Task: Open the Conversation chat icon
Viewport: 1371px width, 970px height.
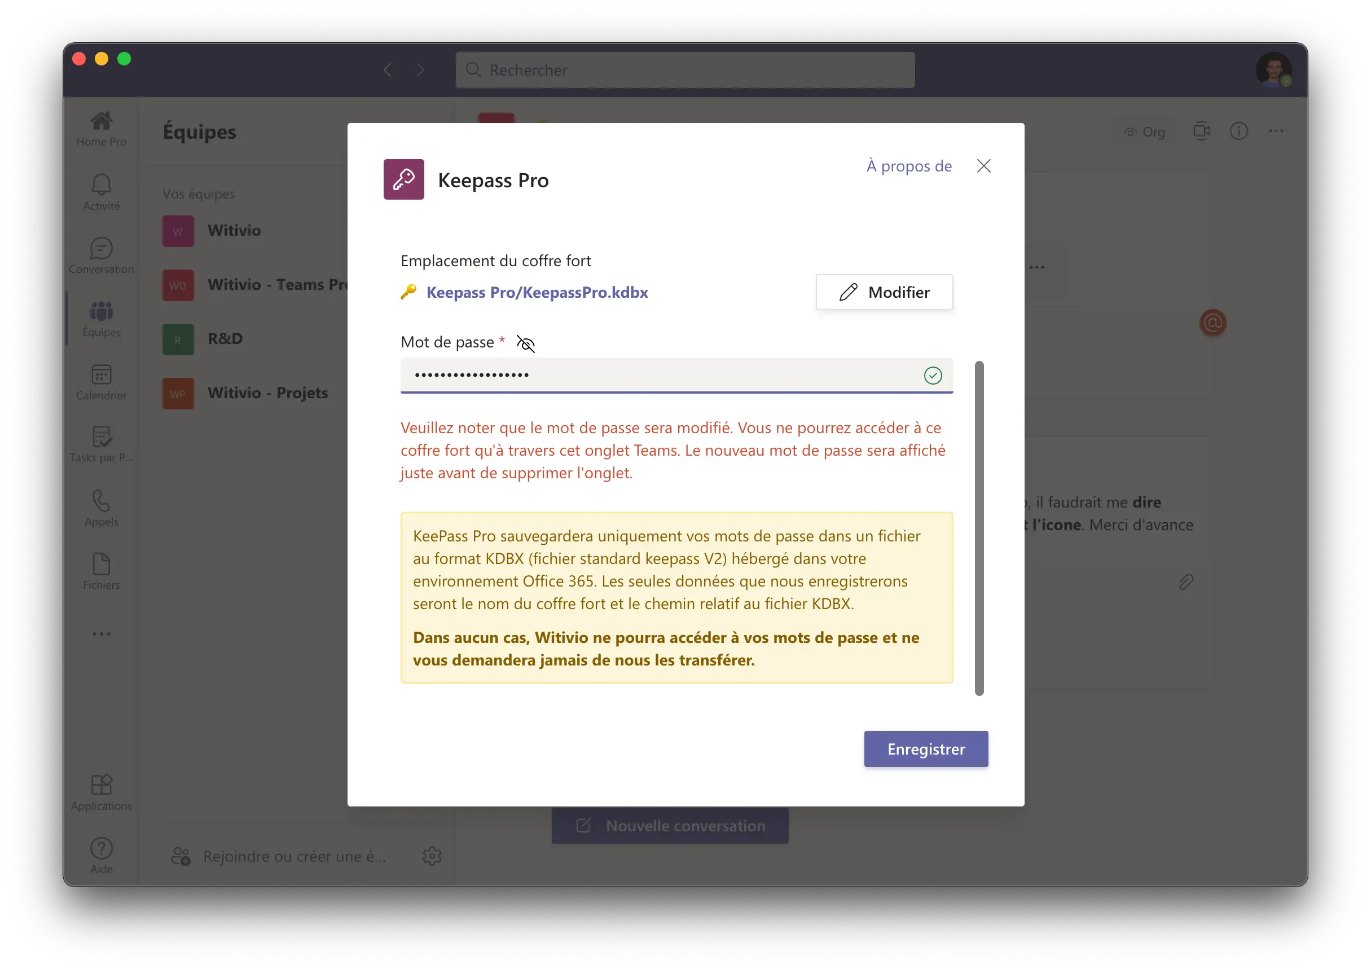Action: pyautogui.click(x=101, y=255)
